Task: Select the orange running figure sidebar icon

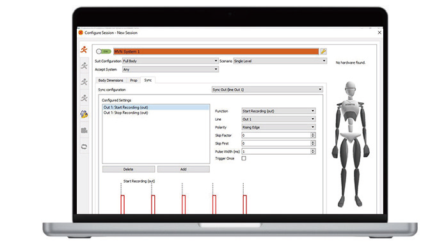Action: pos(84,50)
